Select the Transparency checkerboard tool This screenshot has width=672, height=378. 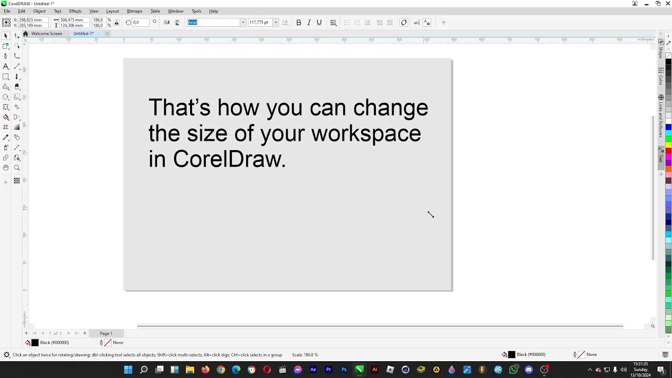click(17, 181)
